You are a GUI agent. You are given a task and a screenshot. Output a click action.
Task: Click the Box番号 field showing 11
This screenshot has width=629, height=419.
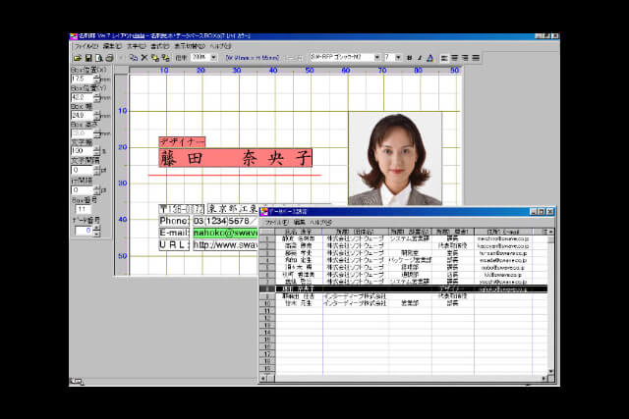pyautogui.click(x=83, y=209)
